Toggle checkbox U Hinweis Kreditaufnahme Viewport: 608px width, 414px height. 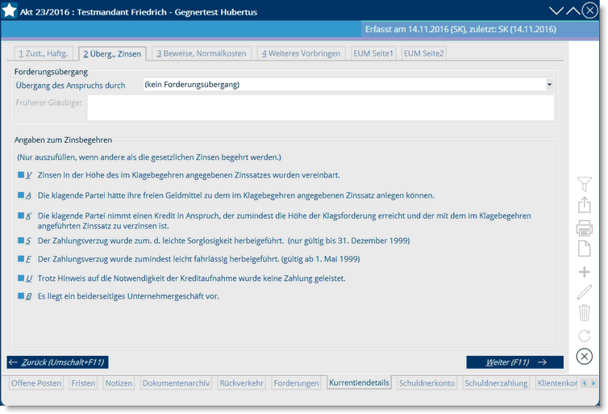[21, 278]
